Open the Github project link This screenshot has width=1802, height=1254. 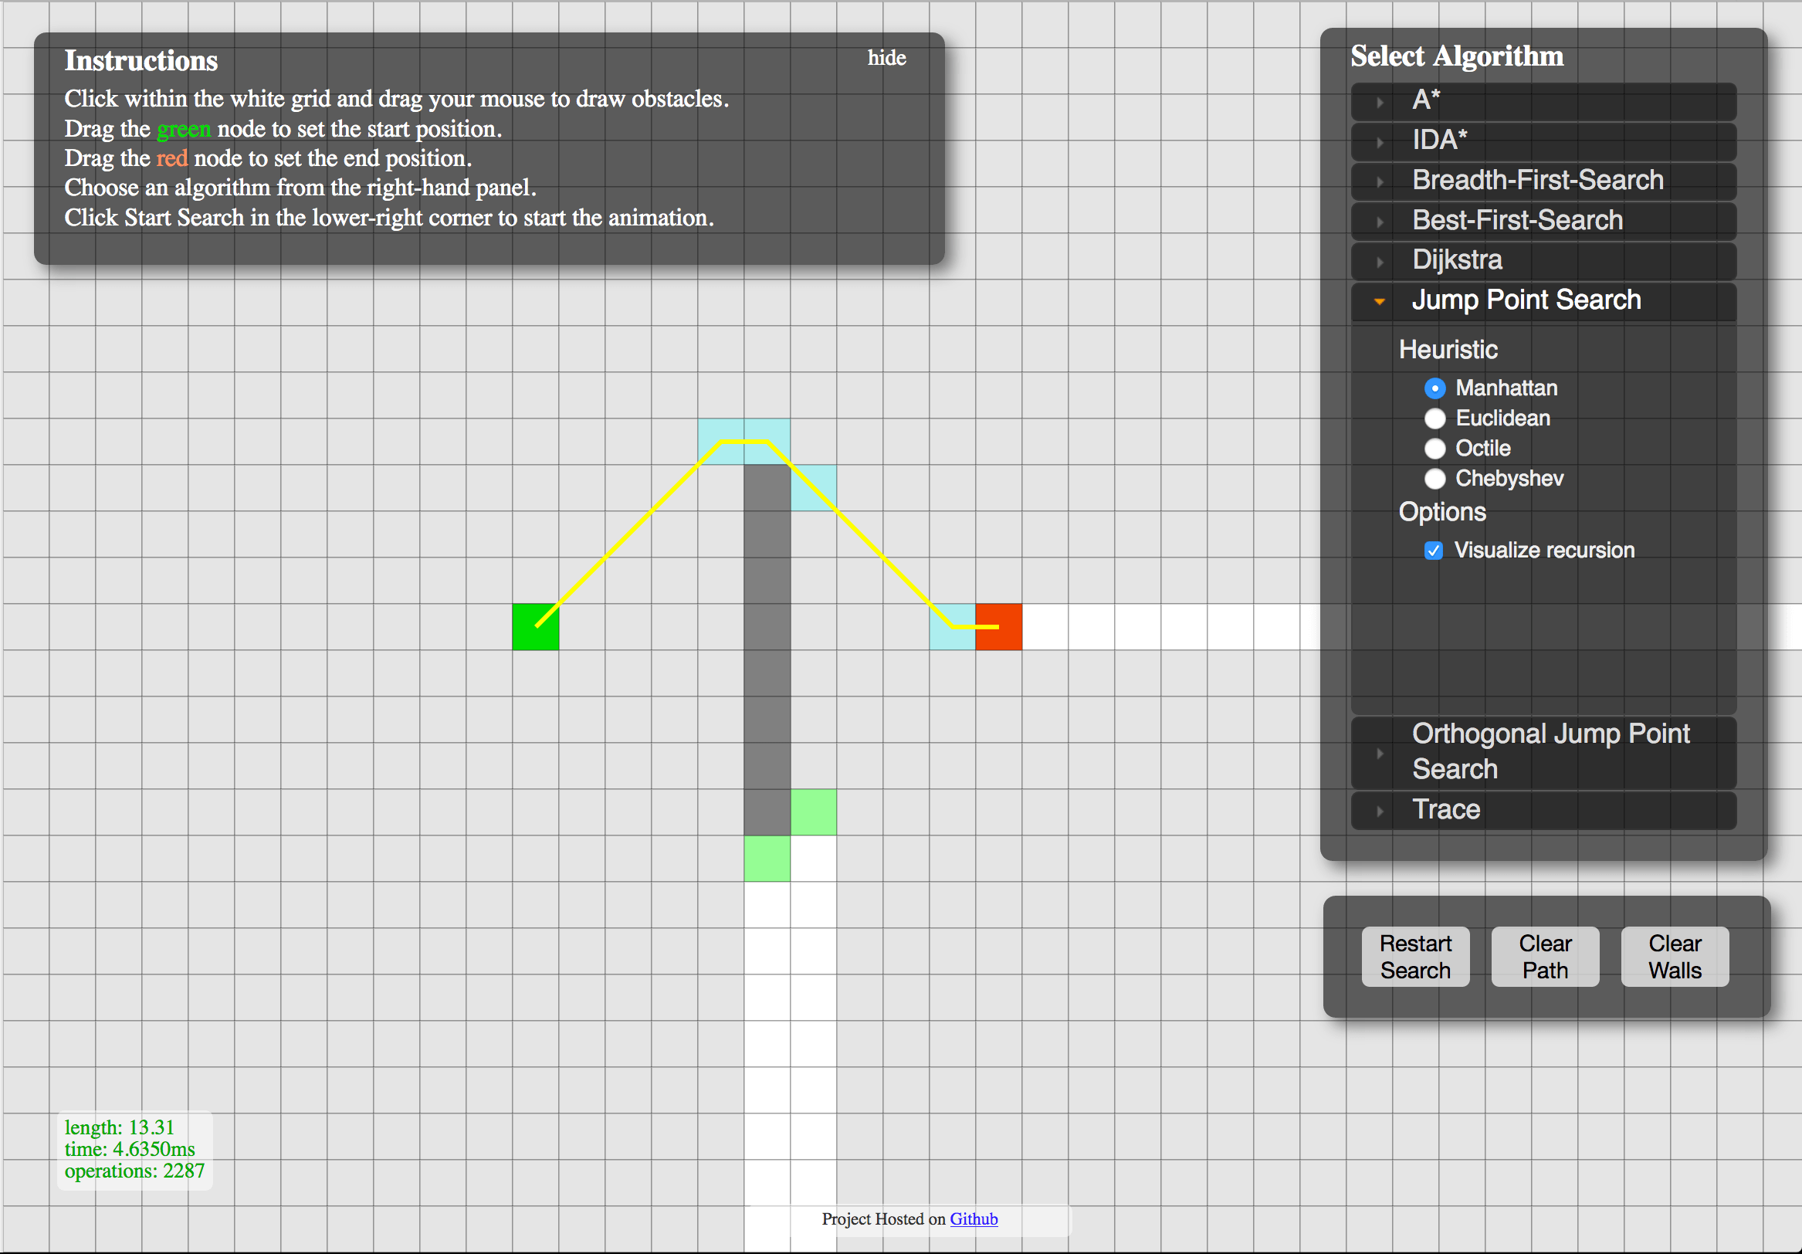[x=974, y=1218]
